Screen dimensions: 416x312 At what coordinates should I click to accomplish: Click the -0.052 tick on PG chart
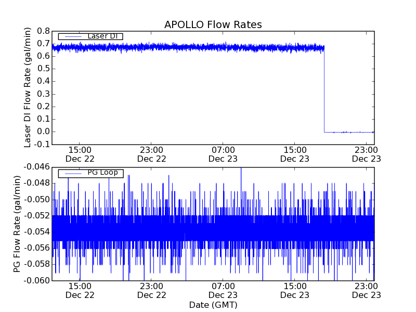point(37,215)
